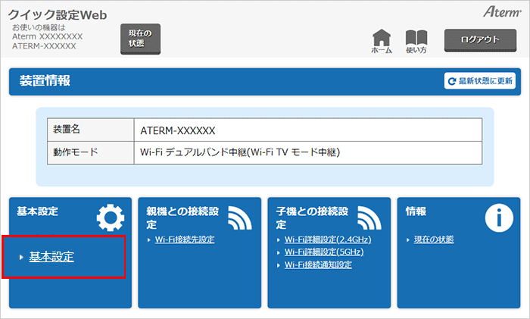Click the 装置情報 section header
Image resolution: width=530 pixels, height=319 pixels.
coord(45,81)
